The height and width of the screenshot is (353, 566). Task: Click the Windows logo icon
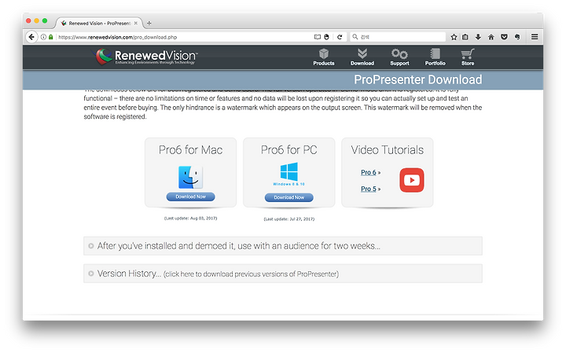coord(289,172)
